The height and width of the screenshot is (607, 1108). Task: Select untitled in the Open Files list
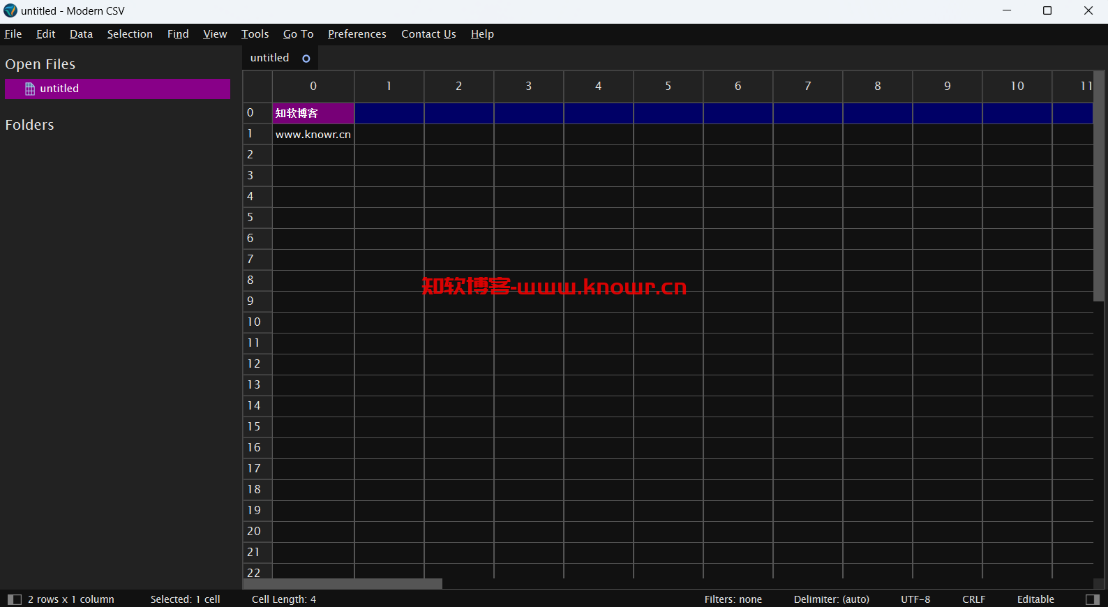117,89
